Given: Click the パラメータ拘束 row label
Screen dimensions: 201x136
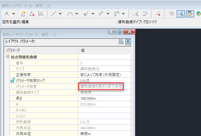Looking at the screenshot, I should (x=26, y=87).
